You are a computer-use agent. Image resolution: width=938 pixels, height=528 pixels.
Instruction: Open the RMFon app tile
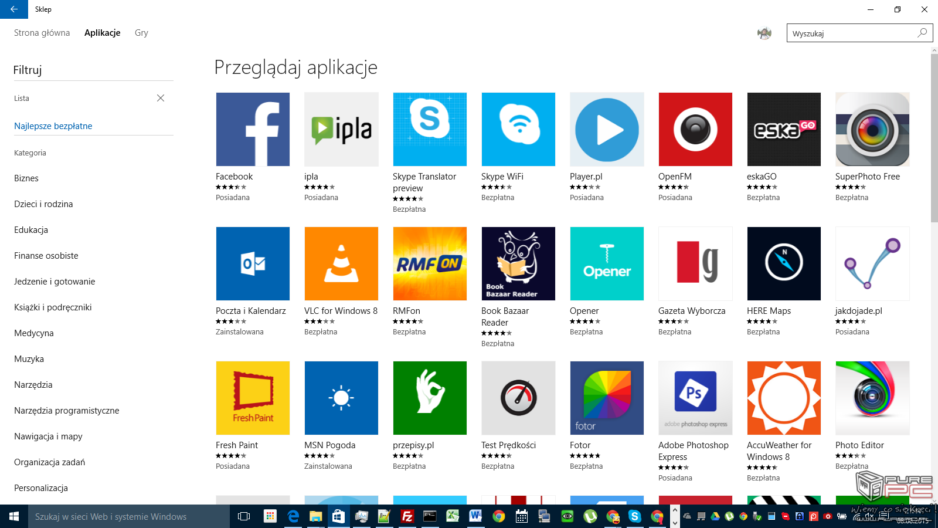coord(430,263)
